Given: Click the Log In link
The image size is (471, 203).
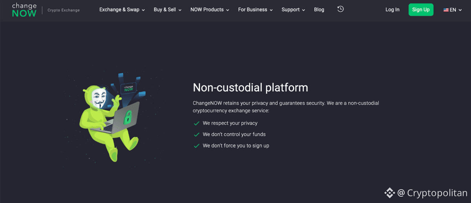Looking at the screenshot, I should 392,10.
